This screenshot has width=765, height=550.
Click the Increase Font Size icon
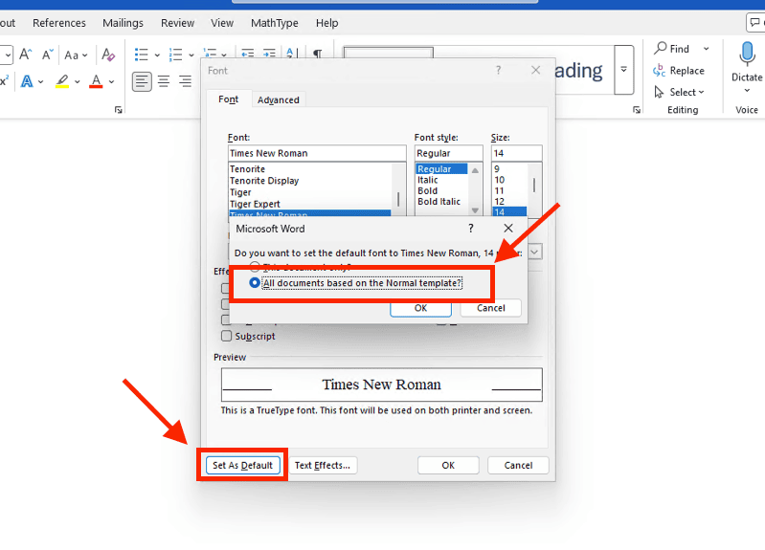click(25, 55)
